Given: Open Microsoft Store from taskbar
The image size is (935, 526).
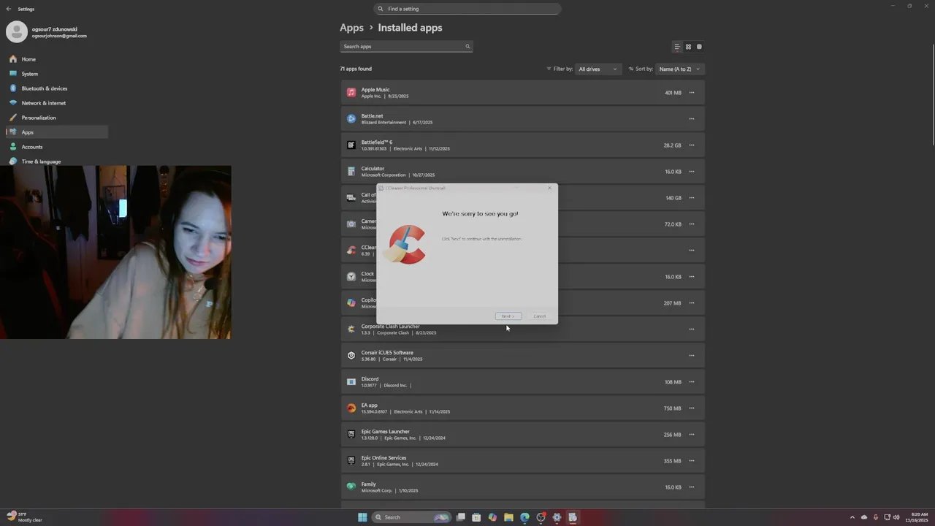Looking at the screenshot, I should tap(476, 517).
